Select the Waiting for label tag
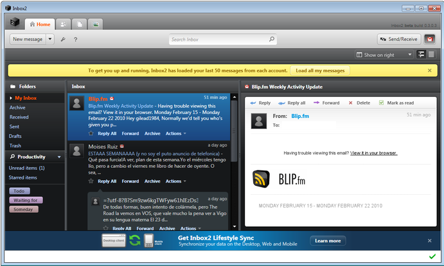 tap(26, 200)
